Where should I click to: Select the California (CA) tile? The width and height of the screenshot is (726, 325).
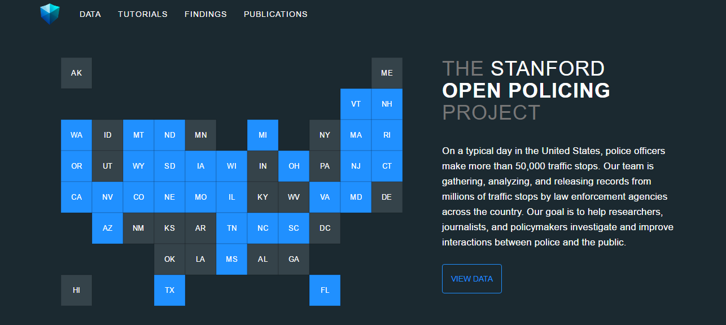[x=76, y=197]
